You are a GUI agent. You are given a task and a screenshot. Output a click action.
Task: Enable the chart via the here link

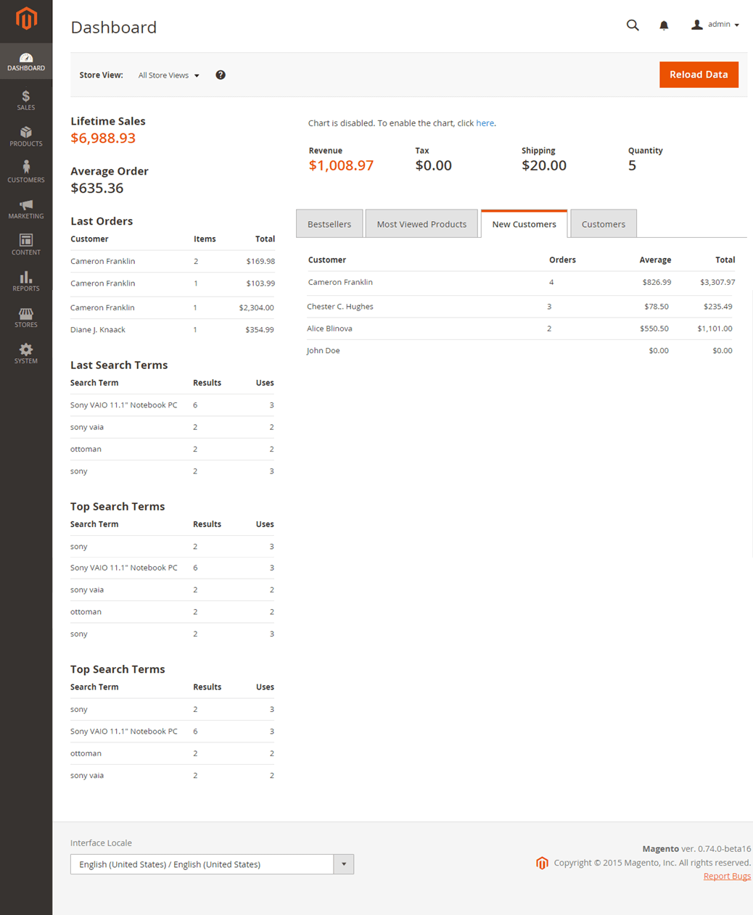485,123
